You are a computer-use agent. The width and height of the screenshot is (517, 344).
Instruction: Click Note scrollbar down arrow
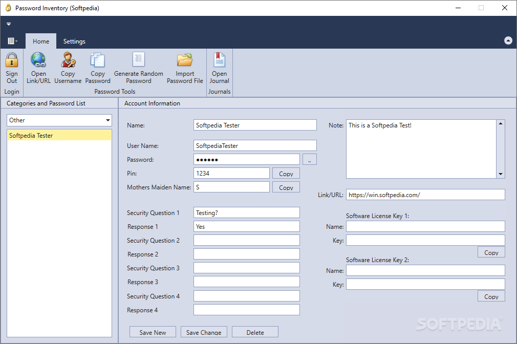pos(501,174)
